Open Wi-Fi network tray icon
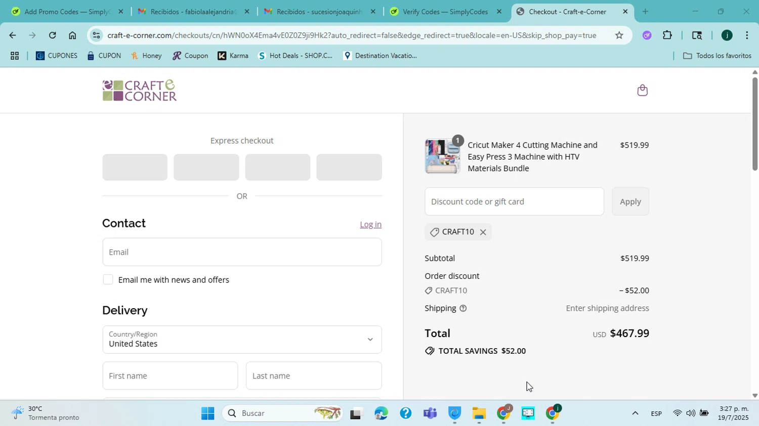This screenshot has width=759, height=426. tap(677, 413)
